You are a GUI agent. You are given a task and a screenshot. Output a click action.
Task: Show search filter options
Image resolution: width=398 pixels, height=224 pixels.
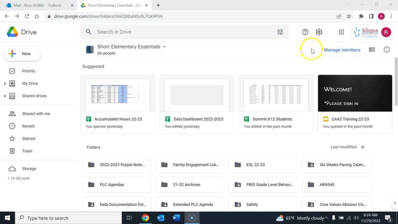point(280,32)
